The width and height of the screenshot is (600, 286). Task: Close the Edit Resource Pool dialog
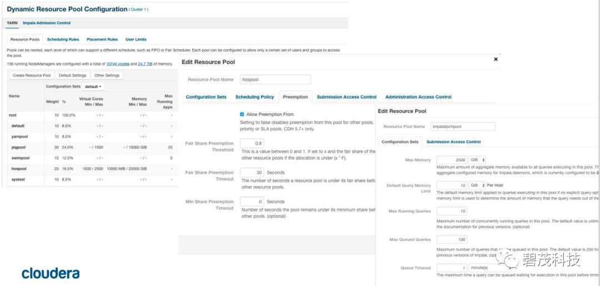[x=496, y=59]
